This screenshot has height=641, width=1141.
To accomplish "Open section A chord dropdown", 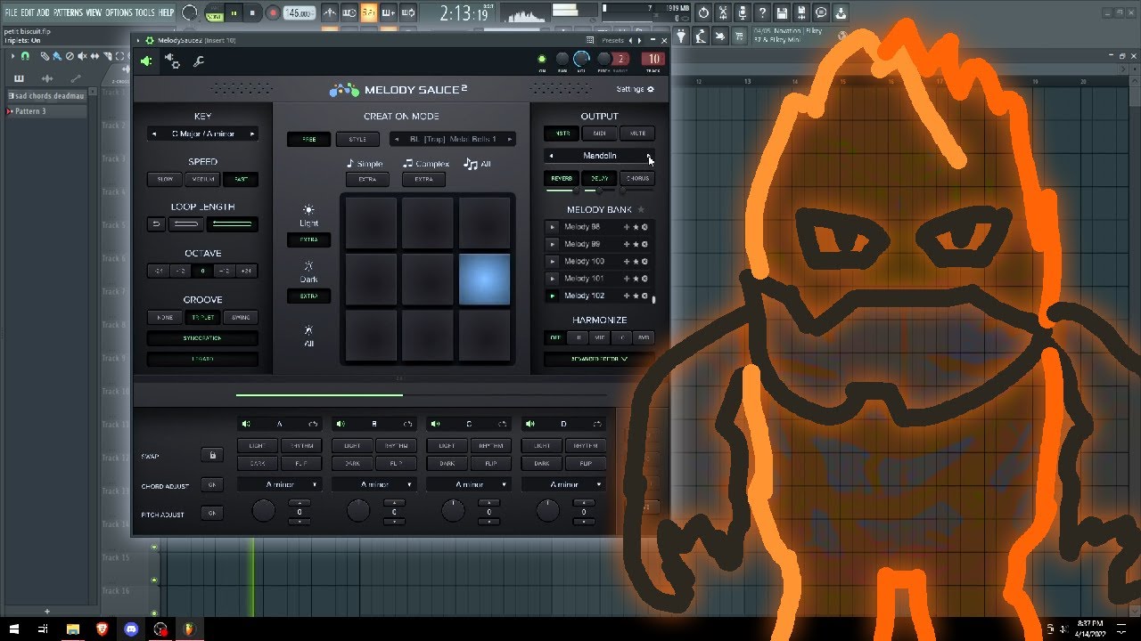I will [280, 484].
